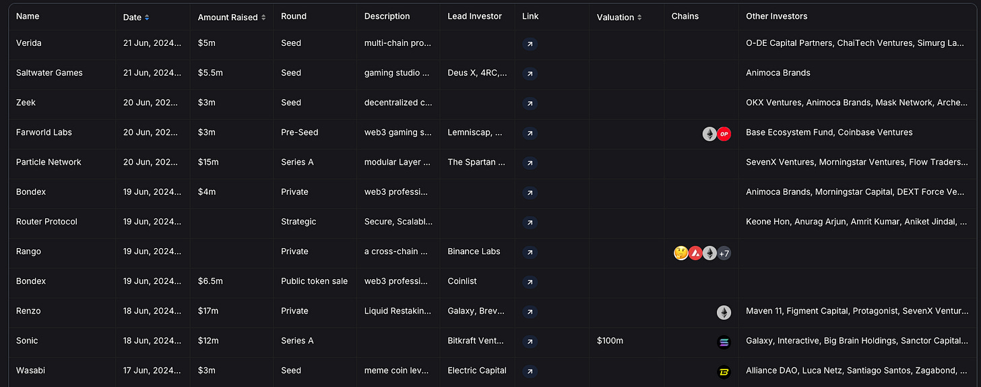The width and height of the screenshot is (981, 387).
Task: Click the Chains column header
Action: (x=685, y=16)
